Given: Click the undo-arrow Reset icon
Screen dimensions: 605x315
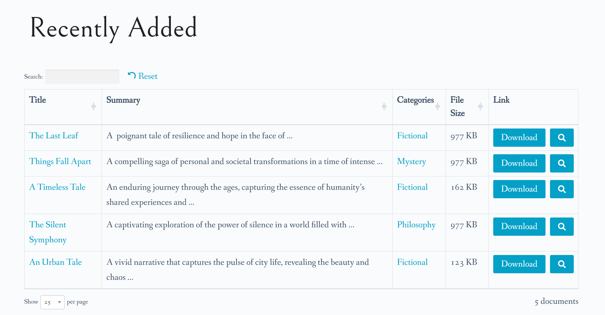Looking at the screenshot, I should click(x=132, y=75).
